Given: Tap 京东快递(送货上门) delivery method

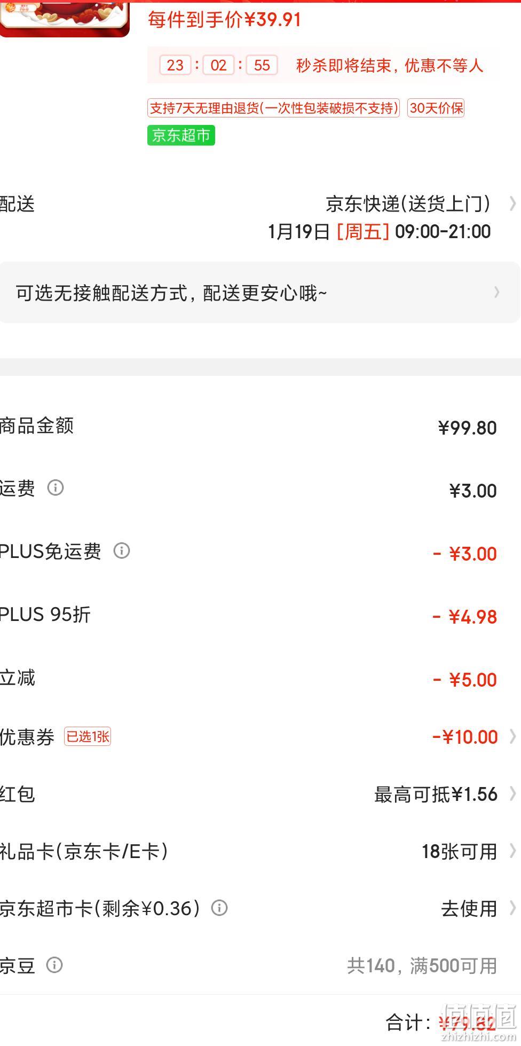Looking at the screenshot, I should 408,203.
